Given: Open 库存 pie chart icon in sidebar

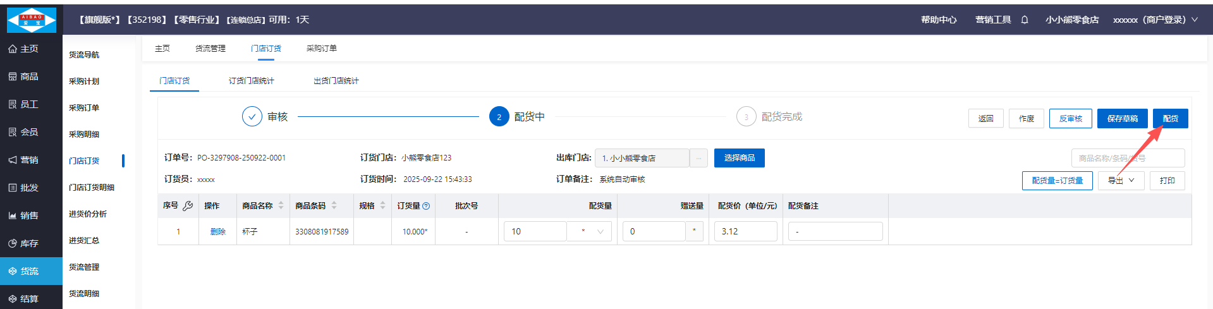Looking at the screenshot, I should click(x=13, y=243).
